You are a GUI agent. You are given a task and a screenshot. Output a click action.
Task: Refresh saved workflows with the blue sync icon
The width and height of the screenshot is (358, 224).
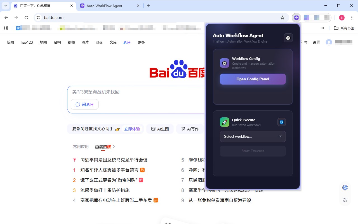point(281,122)
